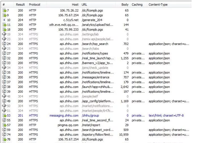This screenshot has width=203, height=143.
Task: Select body size 10,959
Action: click(x=124, y=134)
